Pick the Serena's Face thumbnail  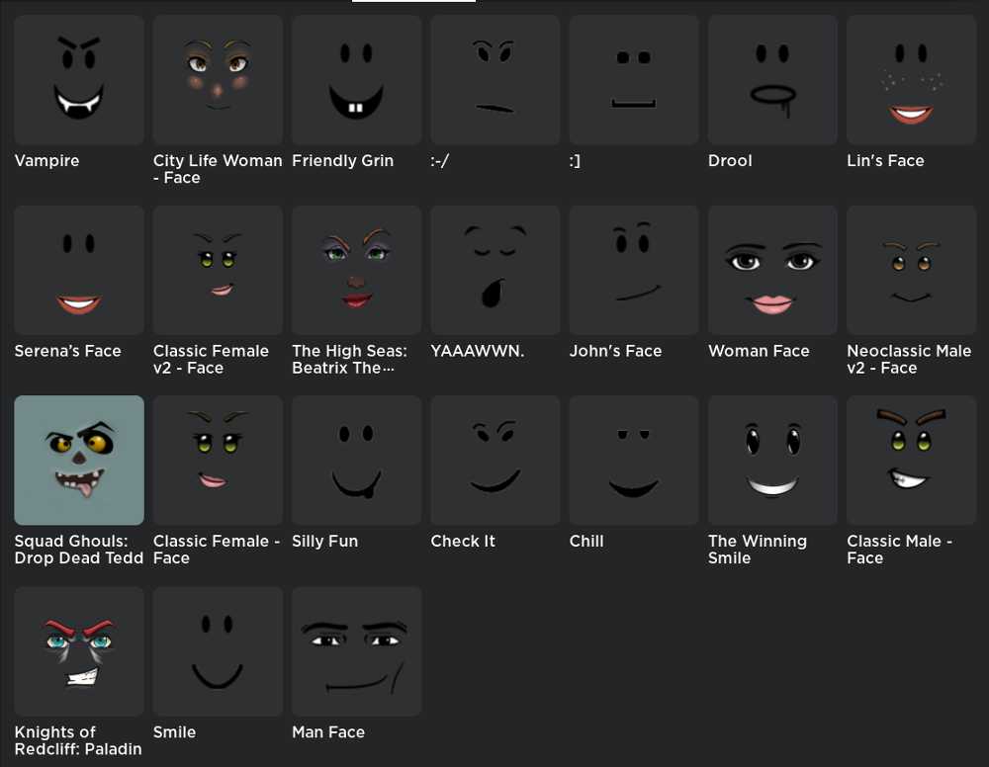click(79, 271)
